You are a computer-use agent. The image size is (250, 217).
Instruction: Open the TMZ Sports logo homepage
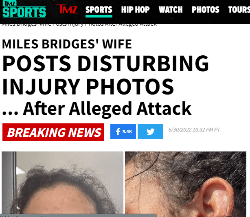[24, 9]
